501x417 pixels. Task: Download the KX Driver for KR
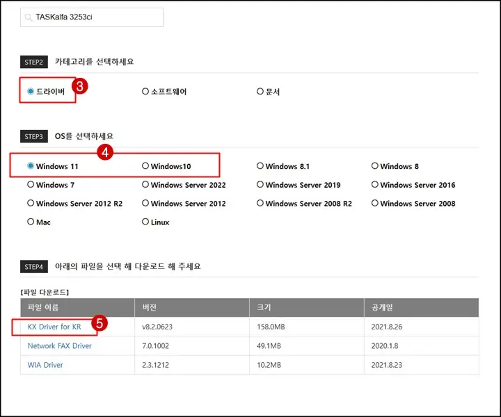point(54,327)
